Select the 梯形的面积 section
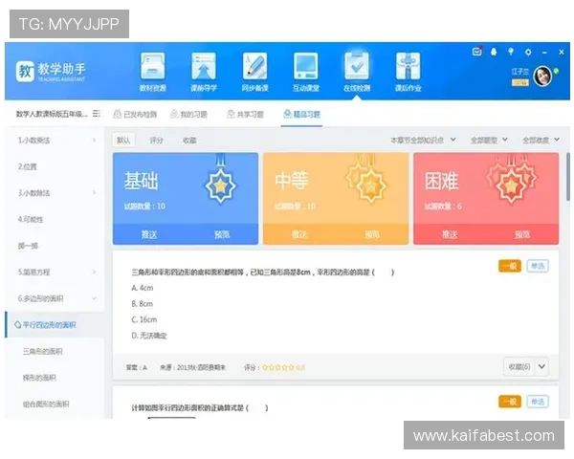Image resolution: width=574 pixels, height=459 pixels. click(55, 378)
